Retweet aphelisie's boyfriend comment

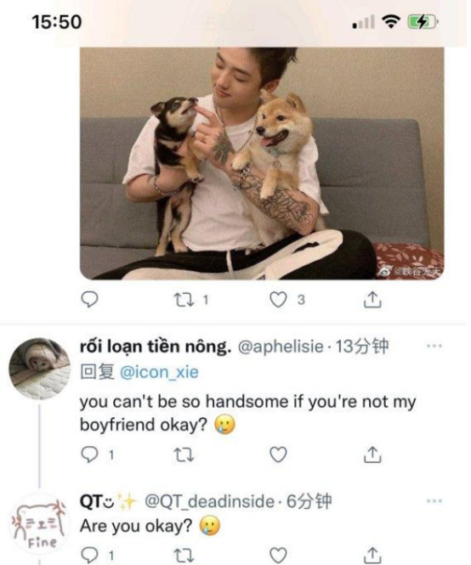[184, 455]
